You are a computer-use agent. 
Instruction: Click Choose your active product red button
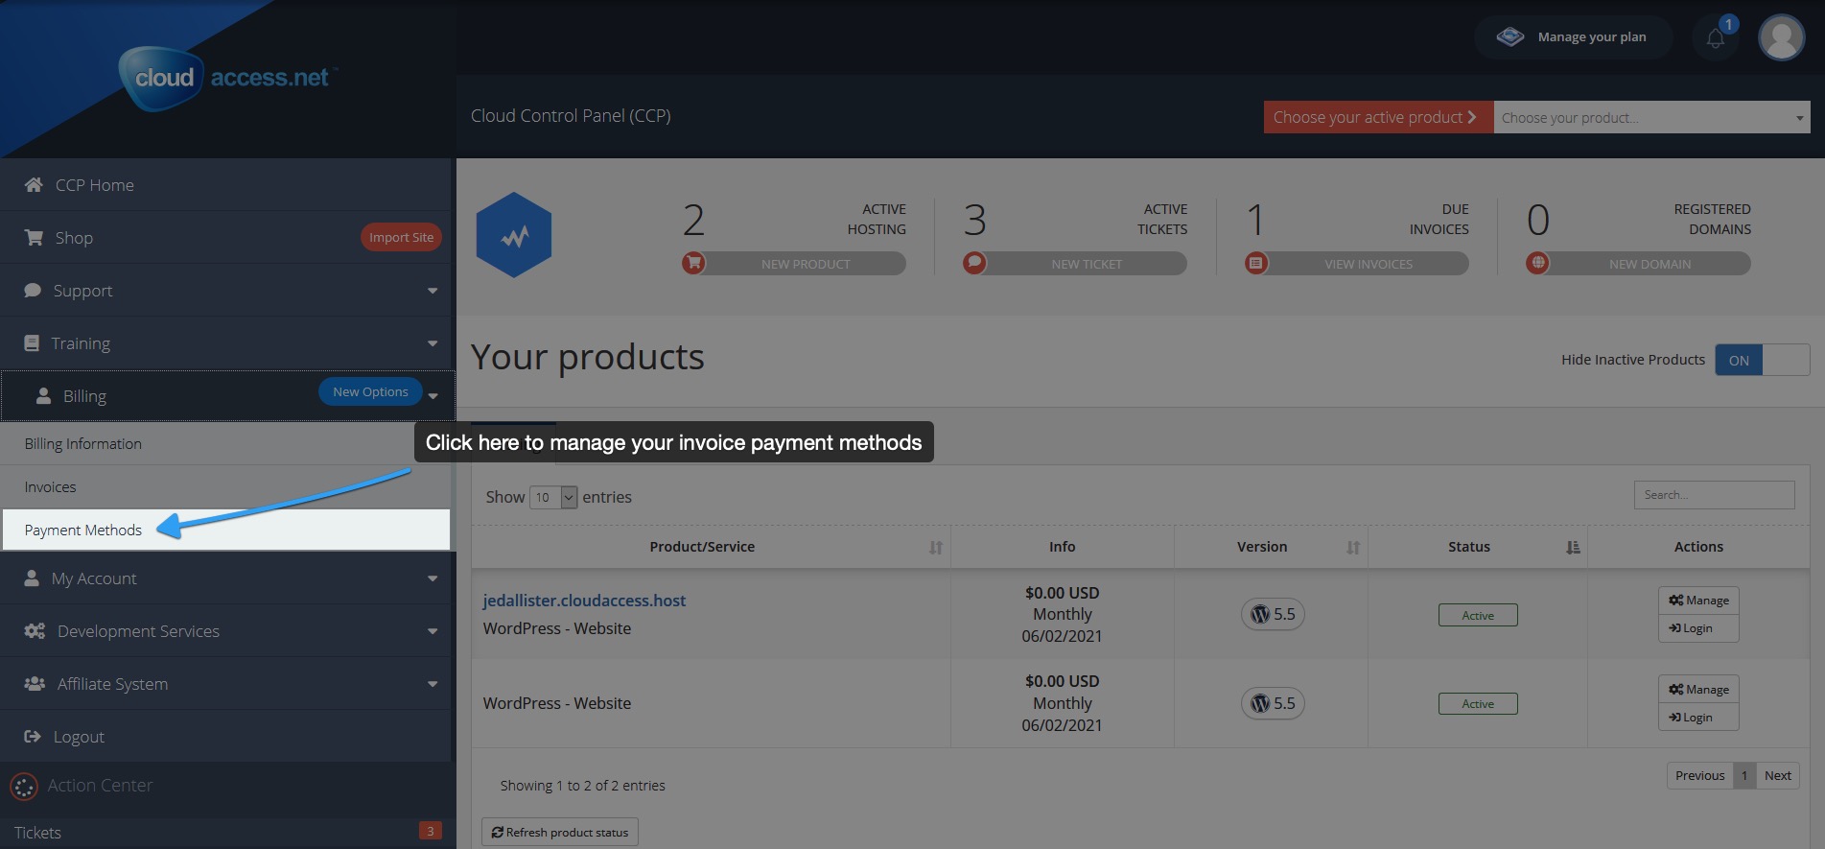(1378, 117)
